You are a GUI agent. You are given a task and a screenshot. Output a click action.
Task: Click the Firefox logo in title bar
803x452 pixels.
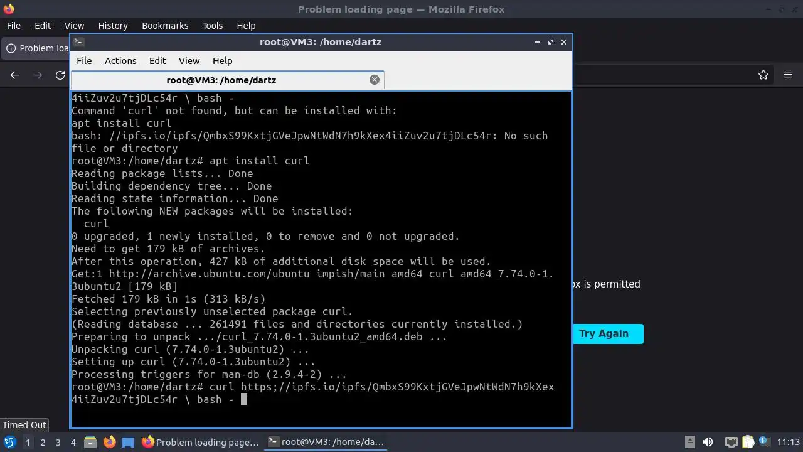tap(9, 9)
